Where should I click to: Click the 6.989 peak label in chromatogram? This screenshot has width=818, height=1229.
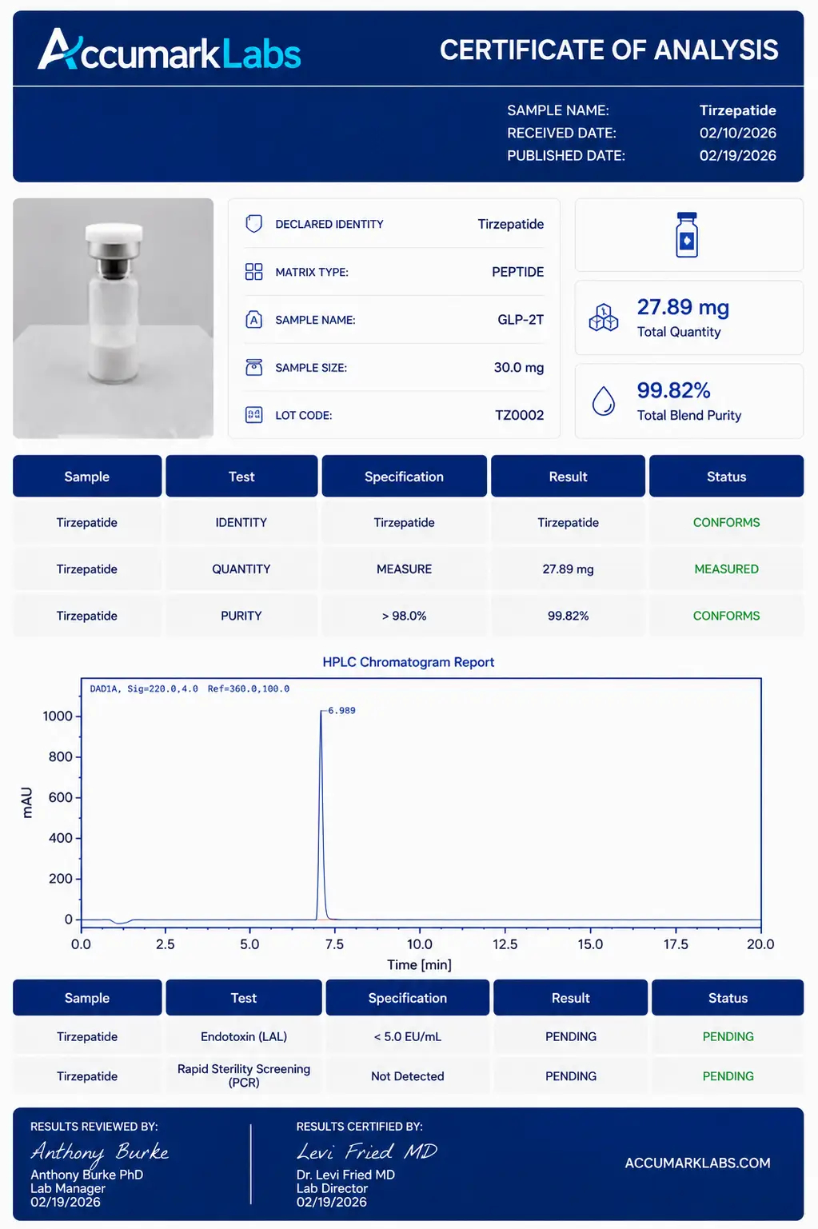pos(341,710)
